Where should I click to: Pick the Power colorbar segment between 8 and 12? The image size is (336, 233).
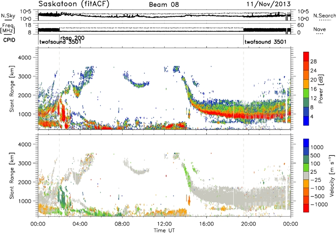pyautogui.click(x=306, y=103)
